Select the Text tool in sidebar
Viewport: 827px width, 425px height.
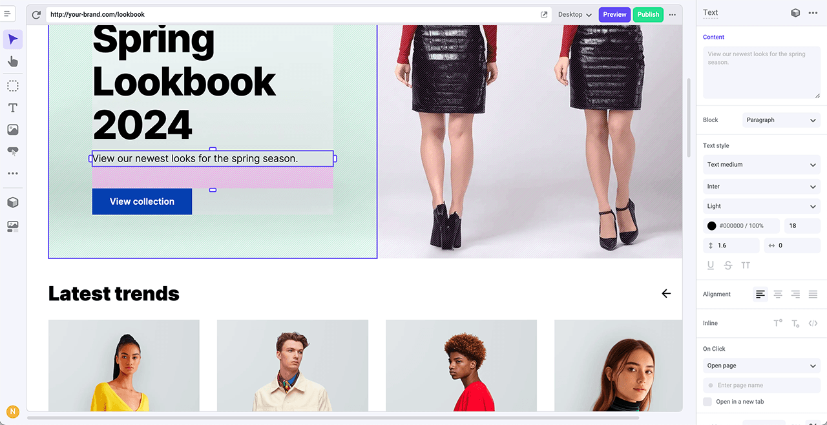[x=13, y=108]
